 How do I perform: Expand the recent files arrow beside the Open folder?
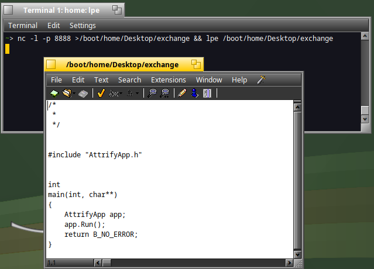click(x=74, y=94)
